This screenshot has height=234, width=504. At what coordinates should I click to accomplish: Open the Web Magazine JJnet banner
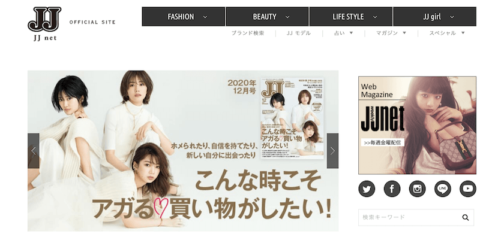(417, 125)
